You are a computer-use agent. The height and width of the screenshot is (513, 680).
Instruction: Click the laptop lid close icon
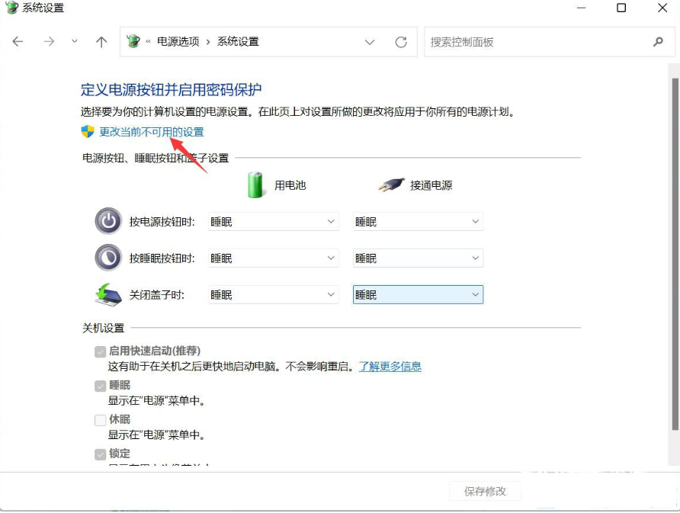pos(108,294)
